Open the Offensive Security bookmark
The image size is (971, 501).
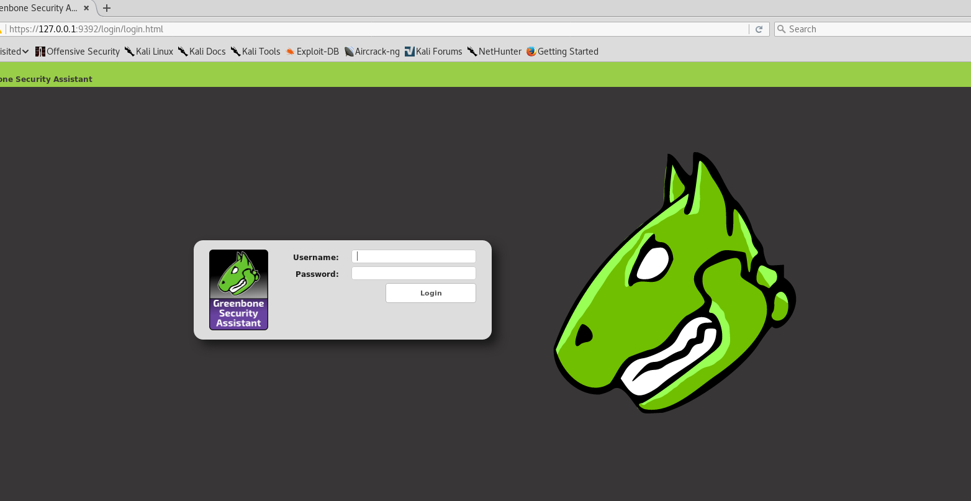click(78, 52)
